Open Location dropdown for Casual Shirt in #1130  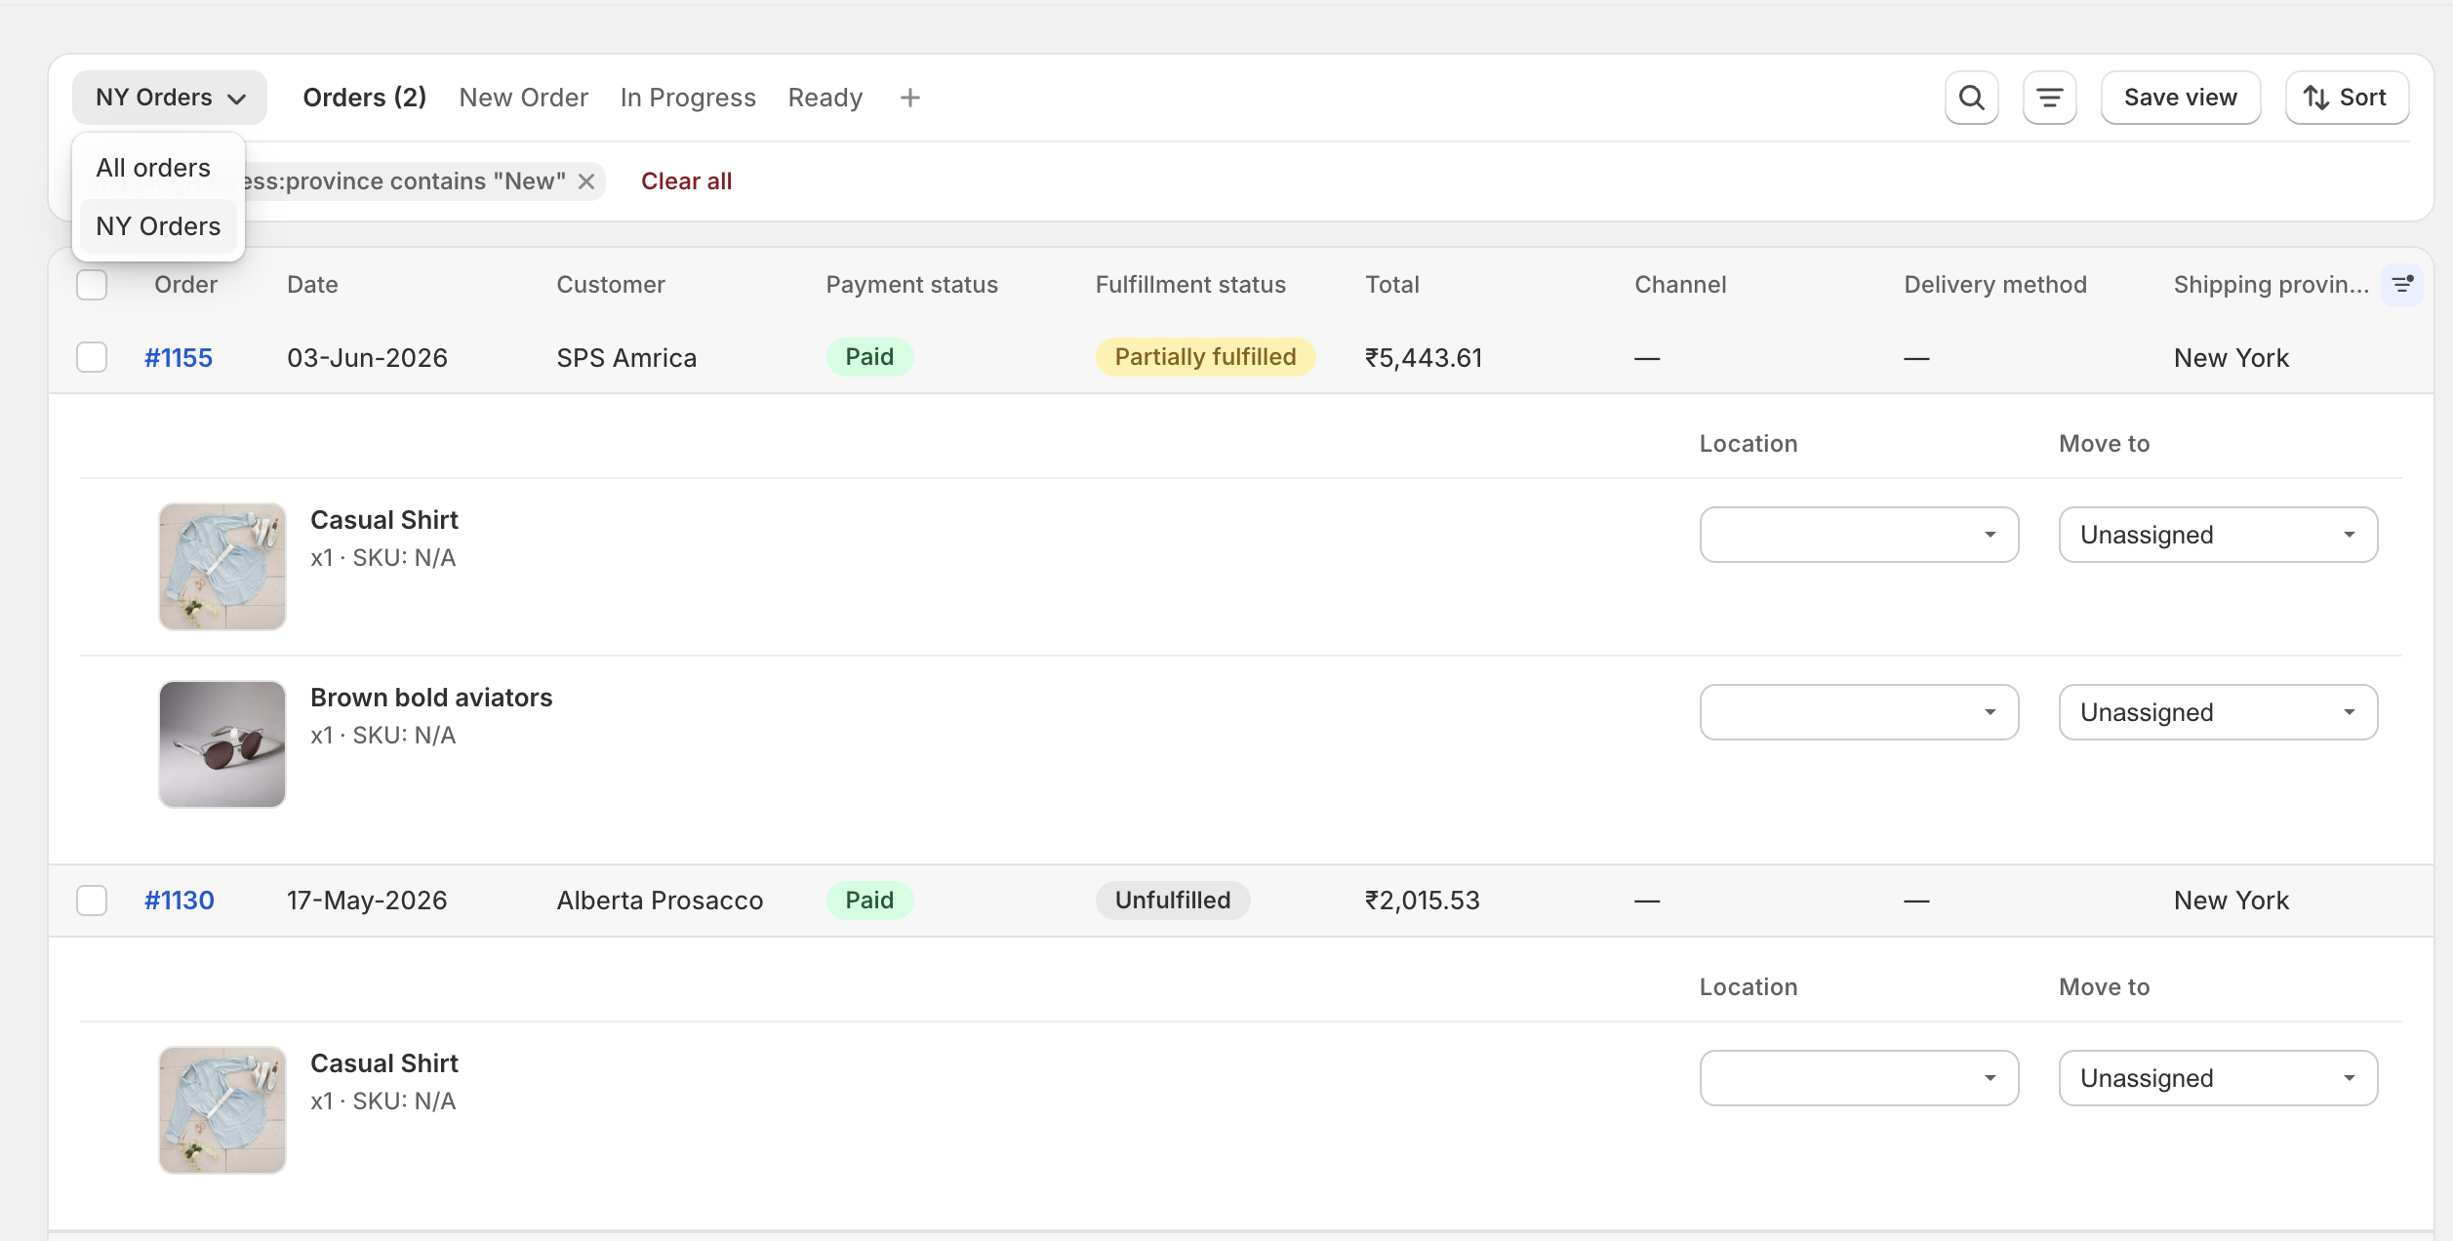(1859, 1078)
